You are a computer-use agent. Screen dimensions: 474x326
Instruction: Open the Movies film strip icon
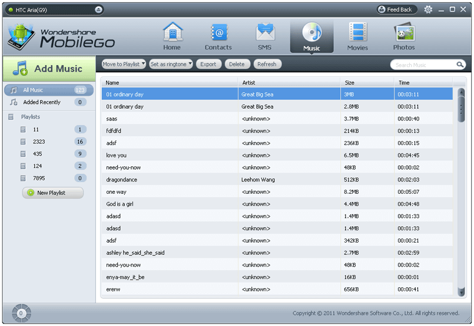pyautogui.click(x=358, y=32)
